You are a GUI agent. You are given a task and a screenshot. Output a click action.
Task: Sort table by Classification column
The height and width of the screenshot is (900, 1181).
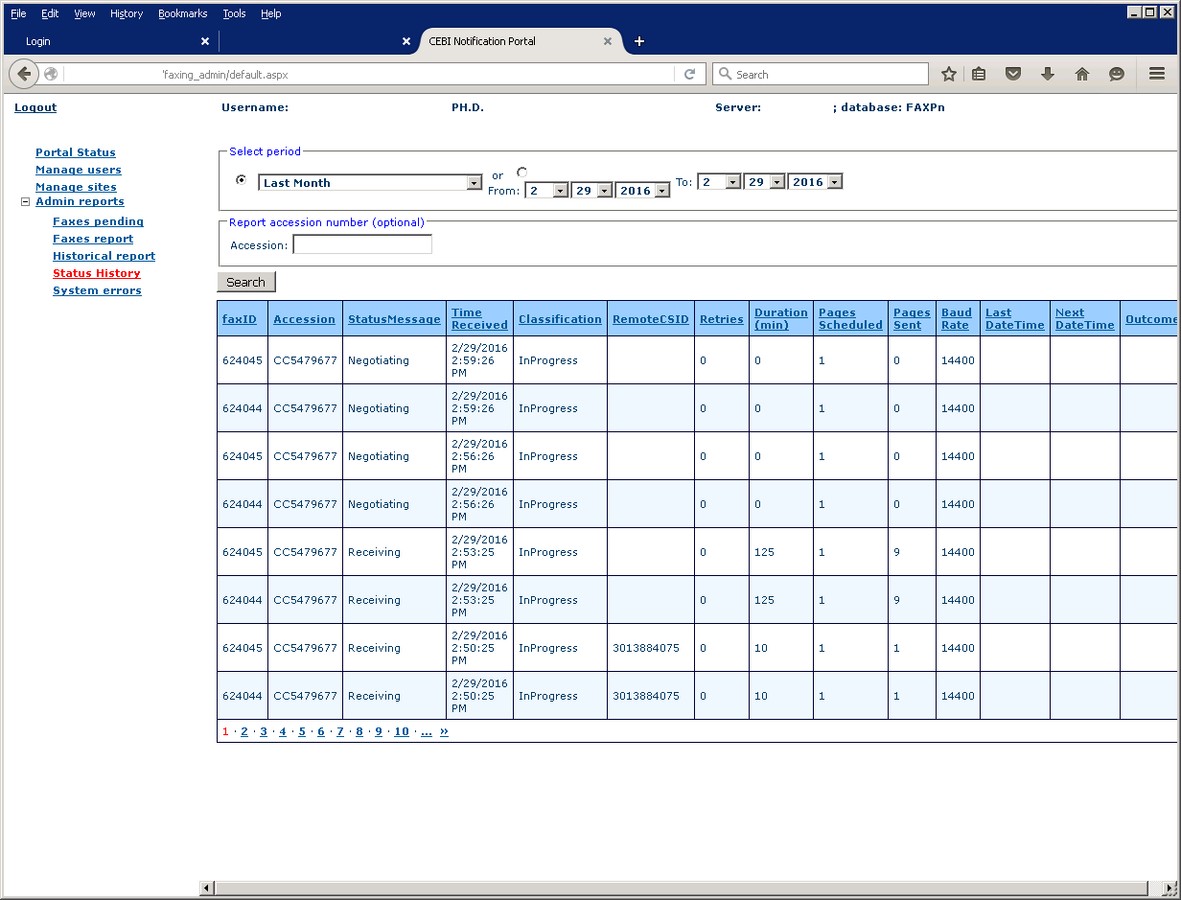point(561,319)
